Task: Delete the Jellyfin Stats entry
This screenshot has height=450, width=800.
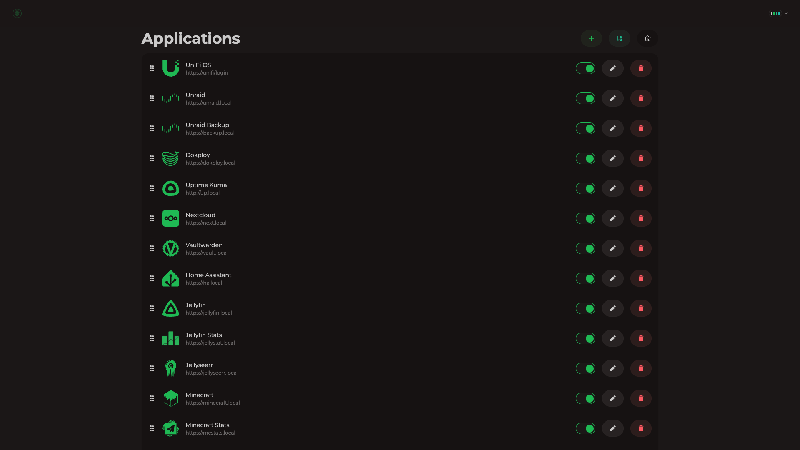Action: pyautogui.click(x=641, y=338)
